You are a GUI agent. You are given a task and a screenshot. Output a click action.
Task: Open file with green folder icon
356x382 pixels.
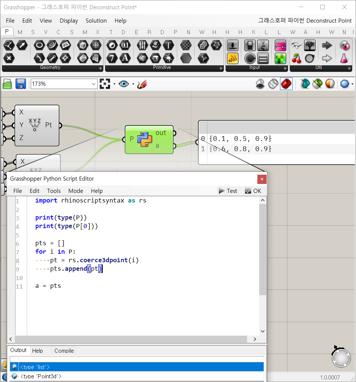(7, 84)
